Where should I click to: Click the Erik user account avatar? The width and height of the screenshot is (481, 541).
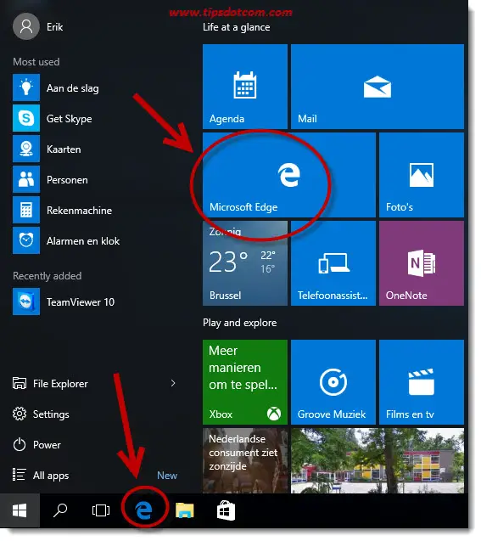click(26, 26)
